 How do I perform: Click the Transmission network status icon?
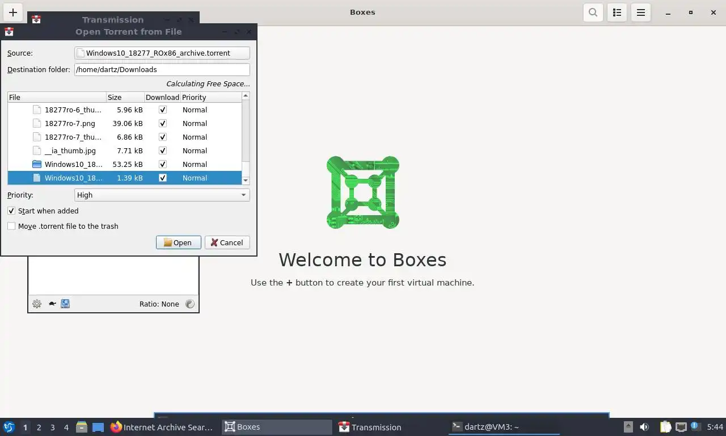pyautogui.click(x=65, y=304)
